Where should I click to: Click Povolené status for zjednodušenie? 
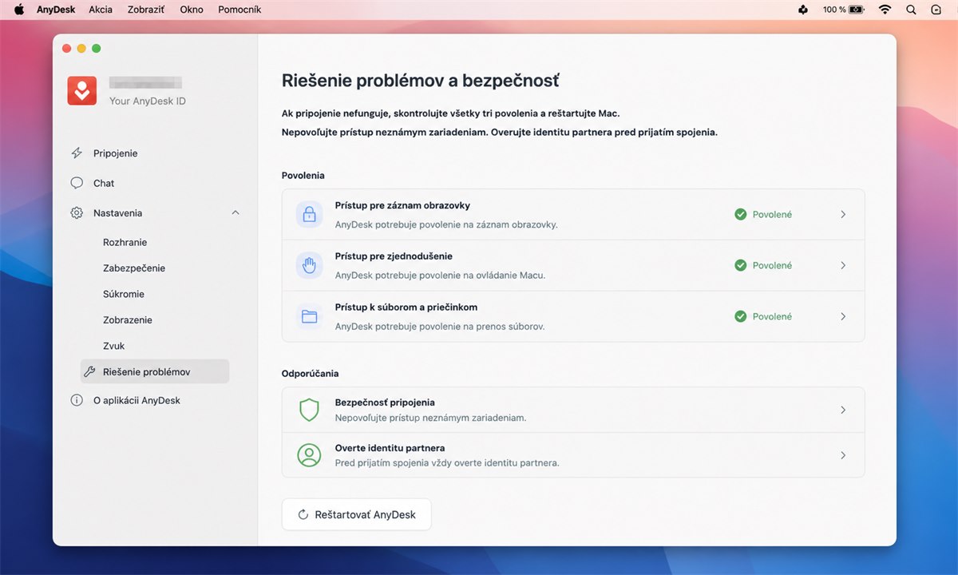coord(772,265)
